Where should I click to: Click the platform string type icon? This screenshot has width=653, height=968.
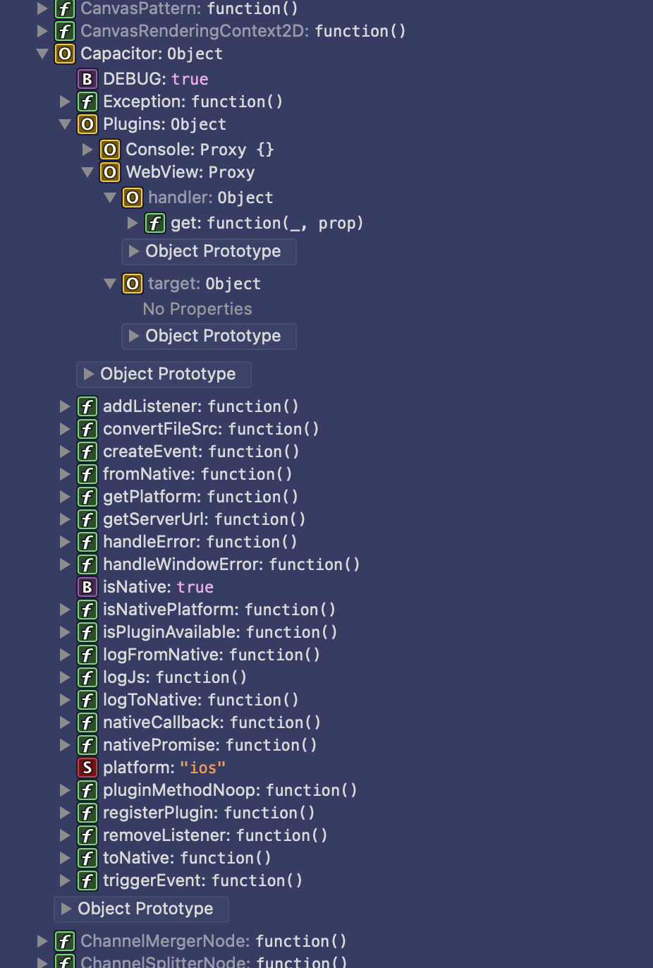87,768
